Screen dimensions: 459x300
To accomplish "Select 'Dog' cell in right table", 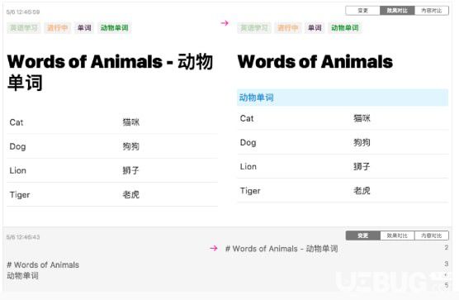I will [248, 143].
